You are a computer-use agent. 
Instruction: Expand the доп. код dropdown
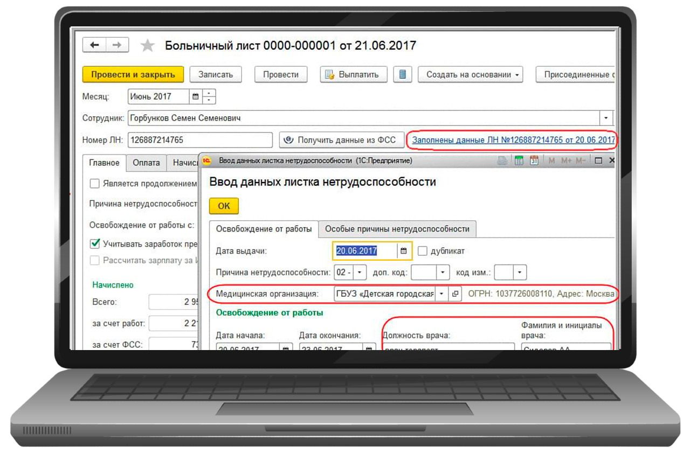pos(443,273)
